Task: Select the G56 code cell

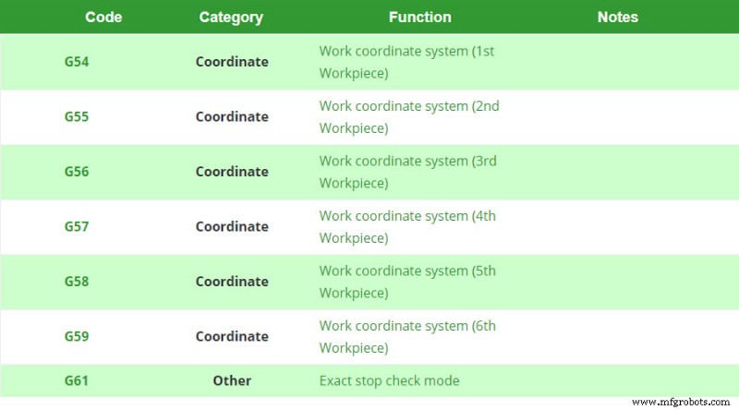Action: coord(77,172)
